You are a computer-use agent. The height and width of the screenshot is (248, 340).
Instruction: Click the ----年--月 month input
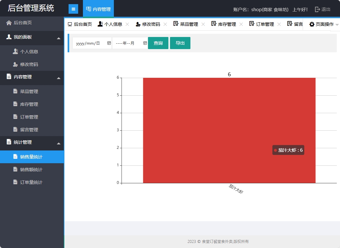point(130,43)
